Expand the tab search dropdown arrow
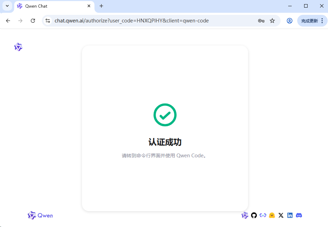 click(7, 6)
